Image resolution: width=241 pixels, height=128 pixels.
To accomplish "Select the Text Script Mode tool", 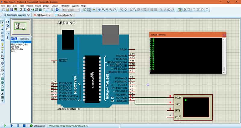I will pos(2,37).
